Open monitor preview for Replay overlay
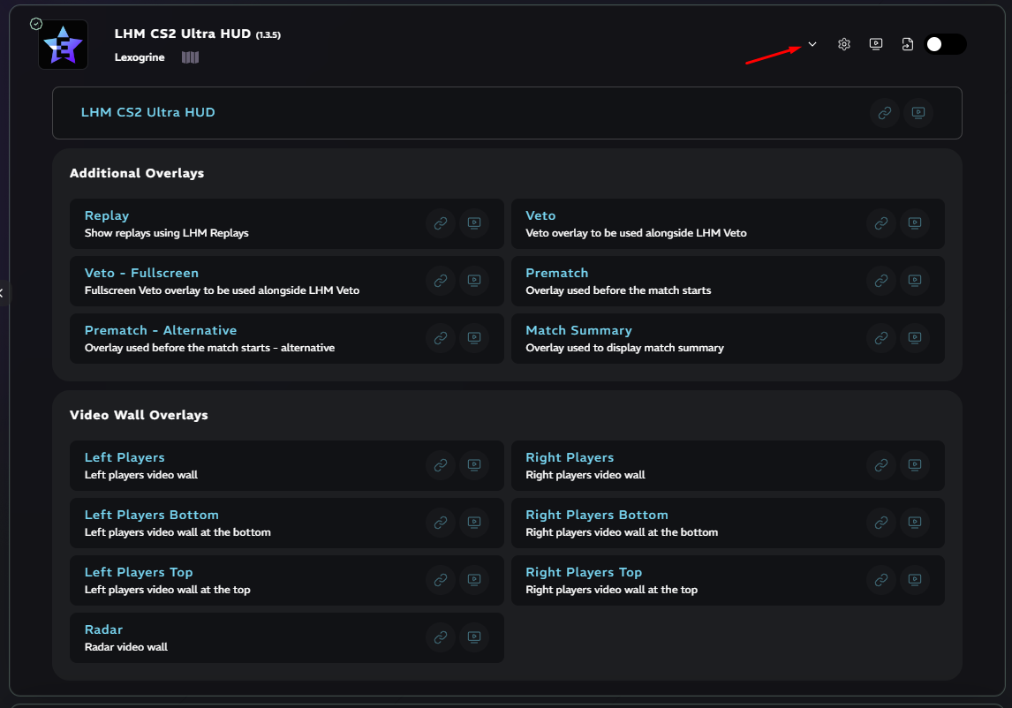Image resolution: width=1012 pixels, height=708 pixels. tap(474, 223)
